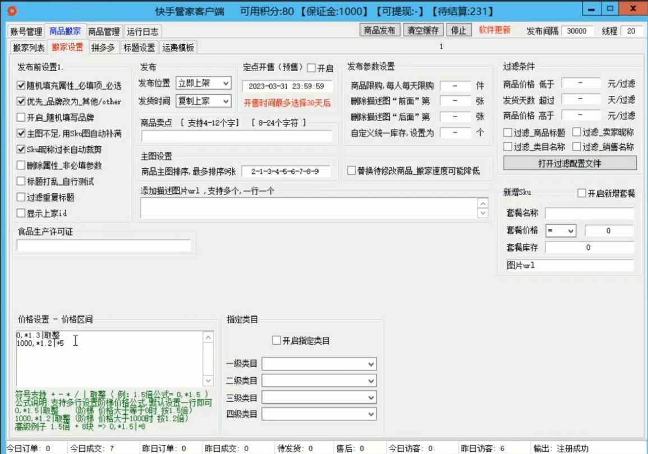Enable 标题打乱_自行测试 checkbox

tap(21, 181)
